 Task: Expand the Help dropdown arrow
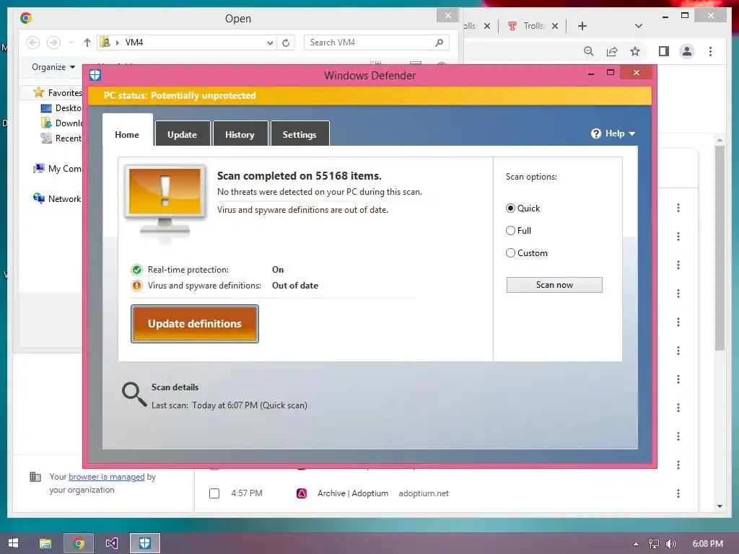[x=632, y=133]
